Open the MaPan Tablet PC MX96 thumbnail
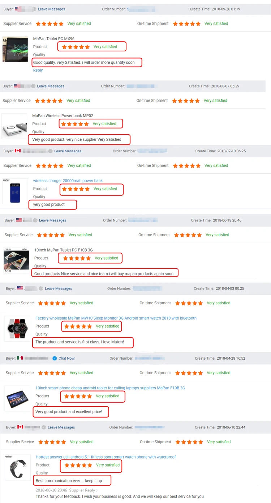271x503 pixels. [x=15, y=49]
